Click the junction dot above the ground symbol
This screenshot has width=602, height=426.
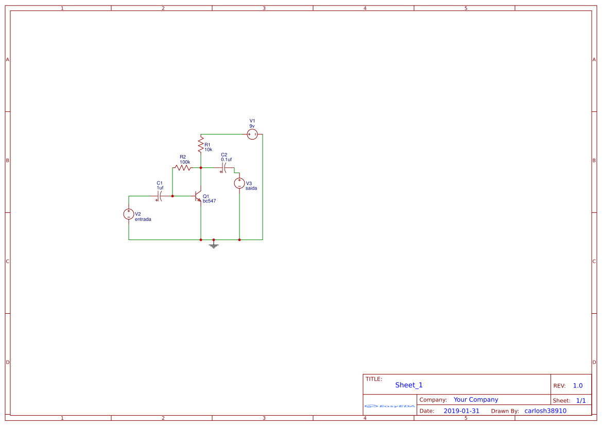tap(214, 240)
